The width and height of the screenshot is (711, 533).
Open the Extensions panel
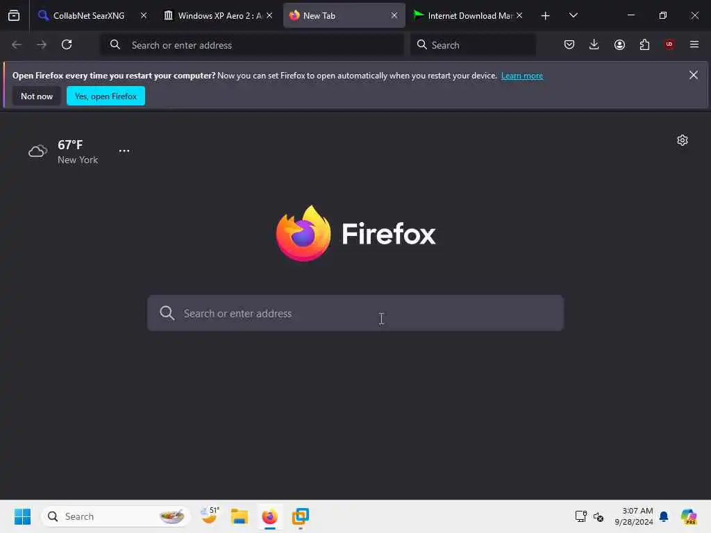[x=644, y=44]
